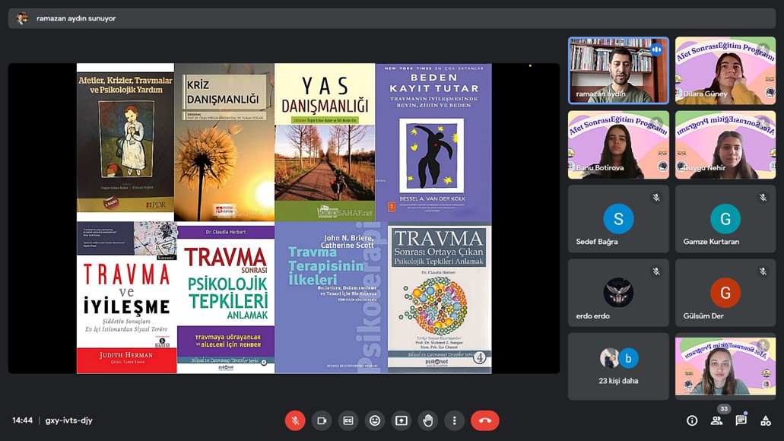Click Sedef Bağra's participant tile
Viewport: 784px width, 441px height.
tap(618, 219)
